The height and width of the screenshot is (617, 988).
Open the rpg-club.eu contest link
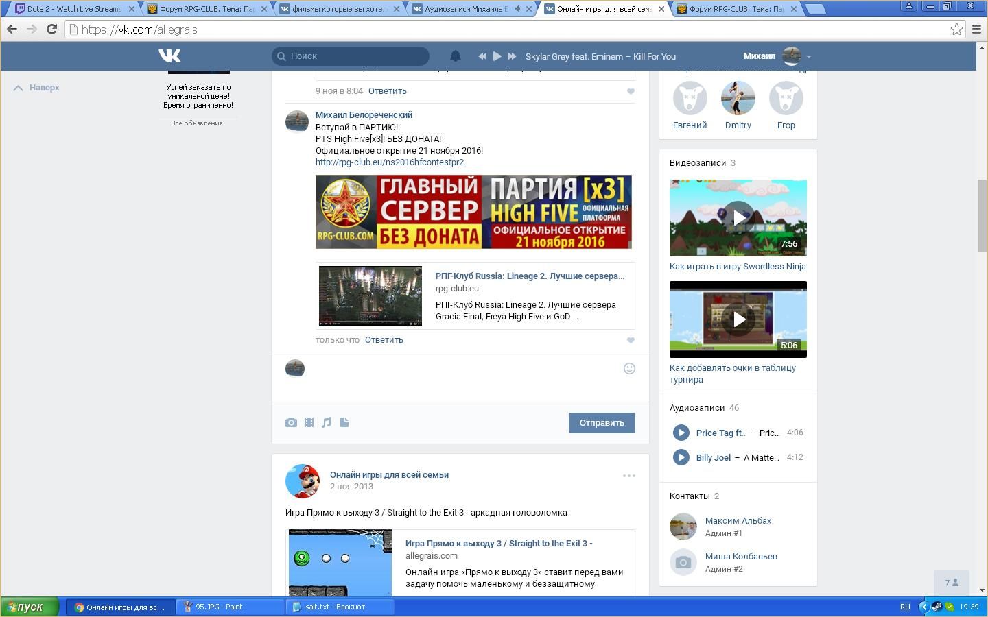[x=389, y=162]
